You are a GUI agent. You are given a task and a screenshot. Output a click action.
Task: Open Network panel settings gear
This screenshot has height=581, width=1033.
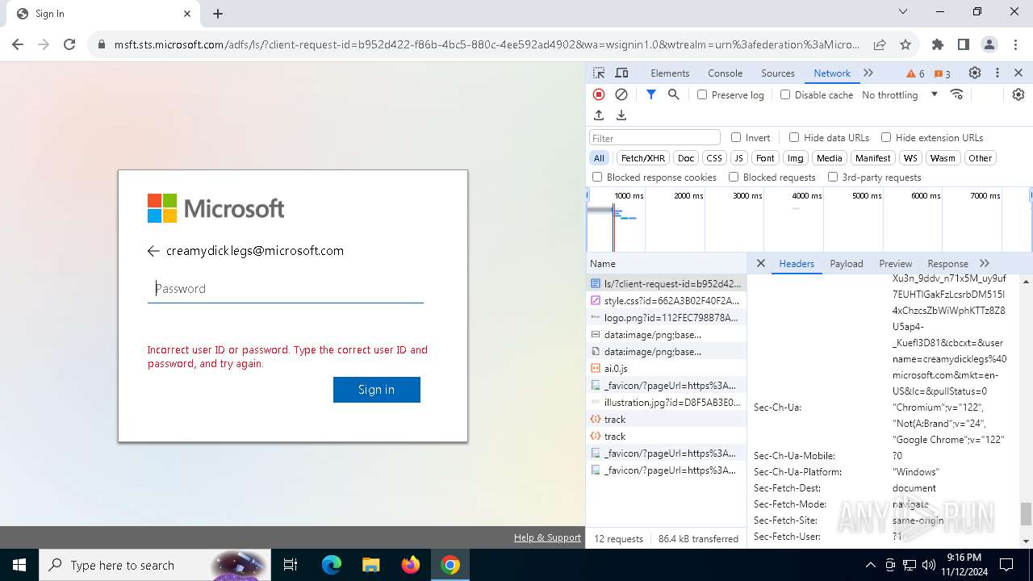pos(1018,94)
